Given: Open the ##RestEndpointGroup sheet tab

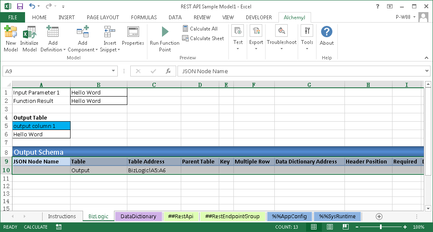Looking at the screenshot, I should 232,216.
